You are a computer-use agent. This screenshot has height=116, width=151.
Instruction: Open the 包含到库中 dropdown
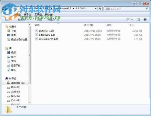tap(24, 19)
